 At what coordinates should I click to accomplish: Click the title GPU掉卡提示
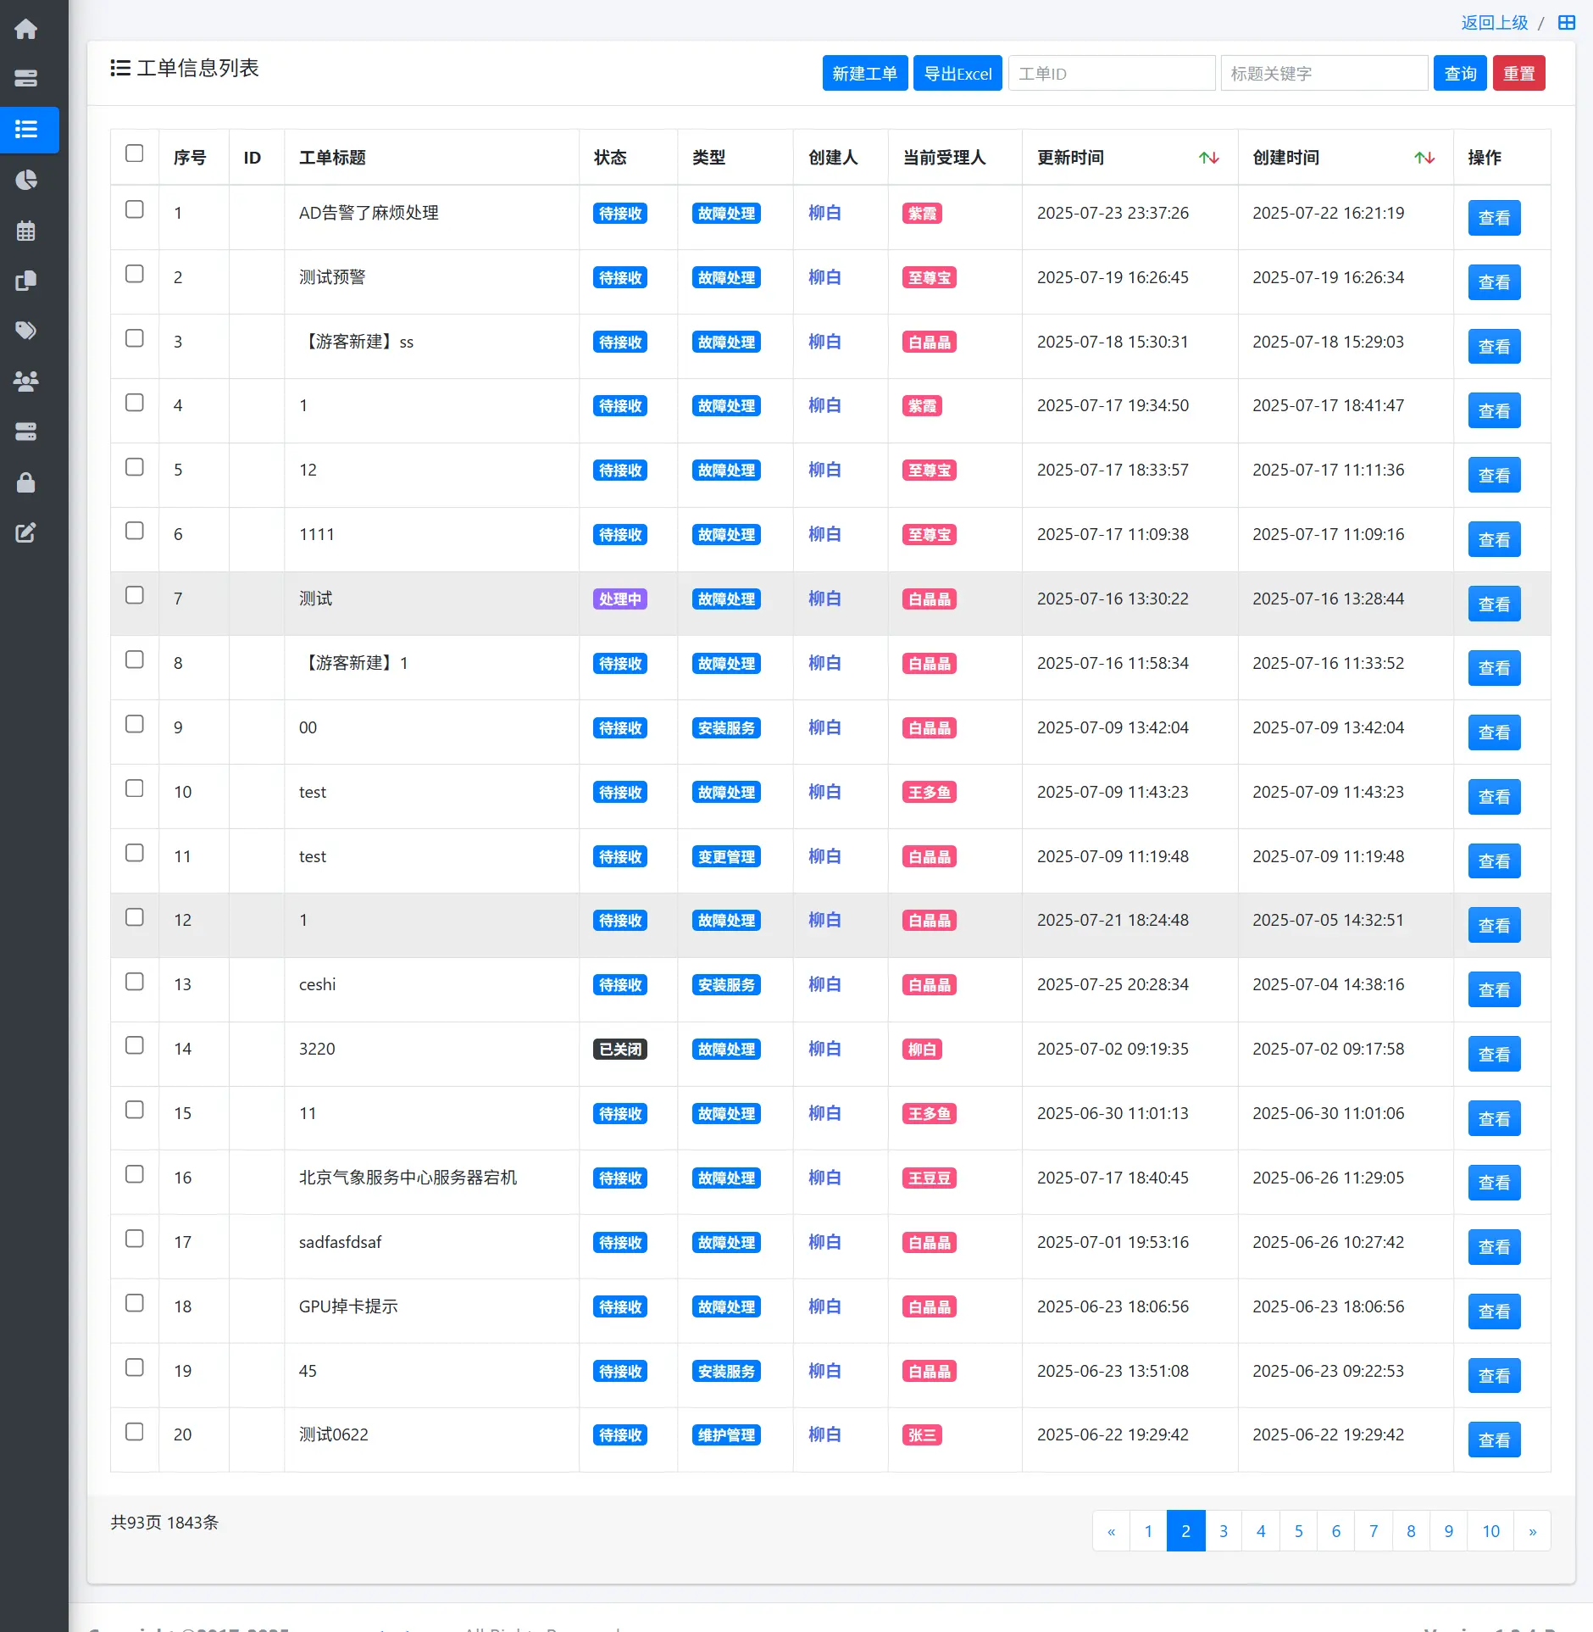point(348,1306)
